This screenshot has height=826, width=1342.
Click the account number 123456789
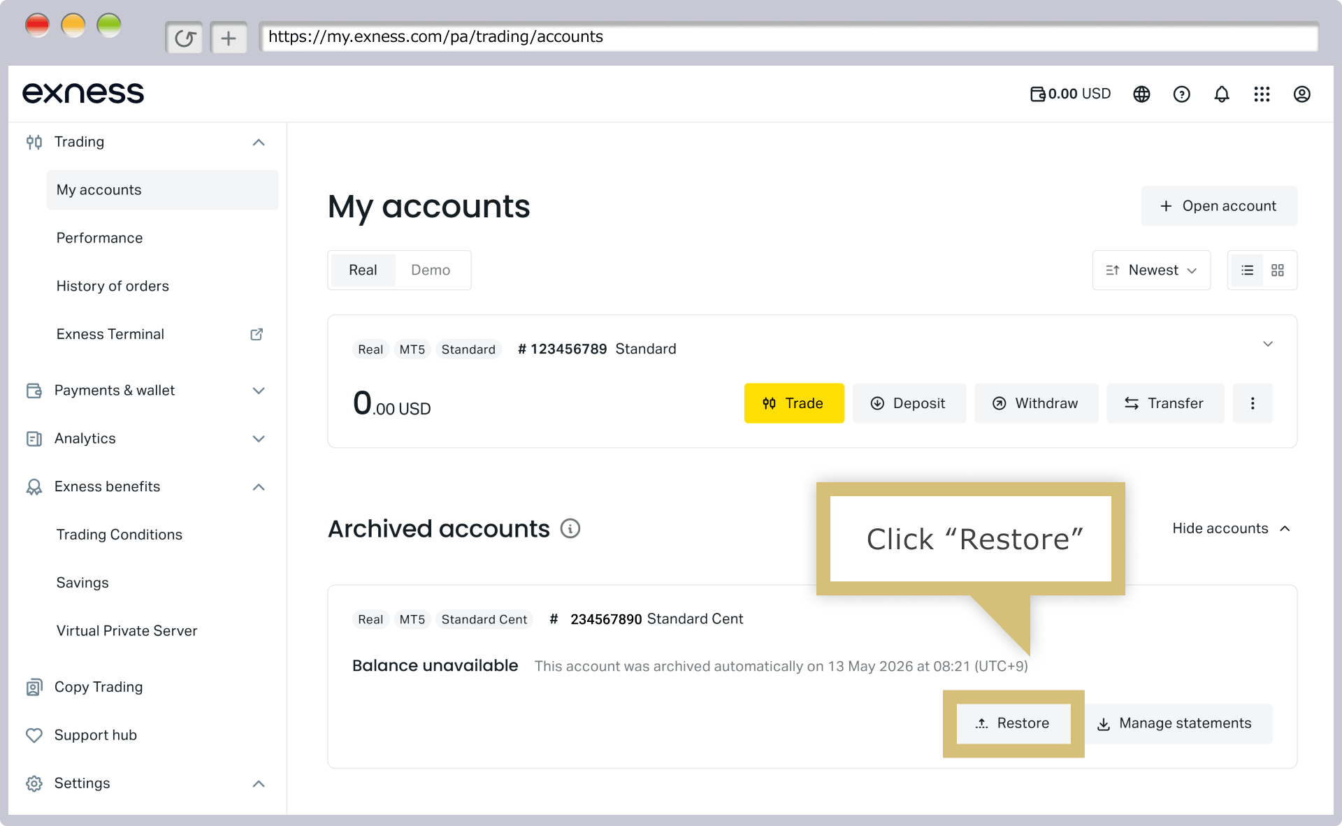tap(562, 349)
